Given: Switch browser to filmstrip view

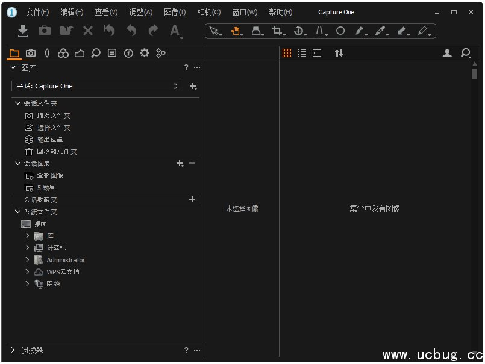Looking at the screenshot, I should pyautogui.click(x=317, y=53).
